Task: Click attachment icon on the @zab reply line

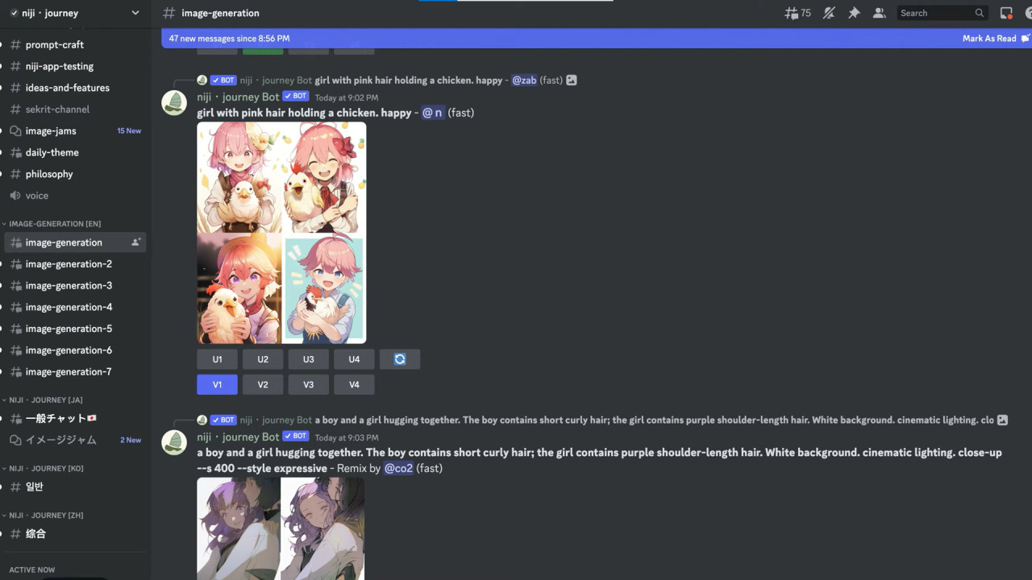Action: 572,81
